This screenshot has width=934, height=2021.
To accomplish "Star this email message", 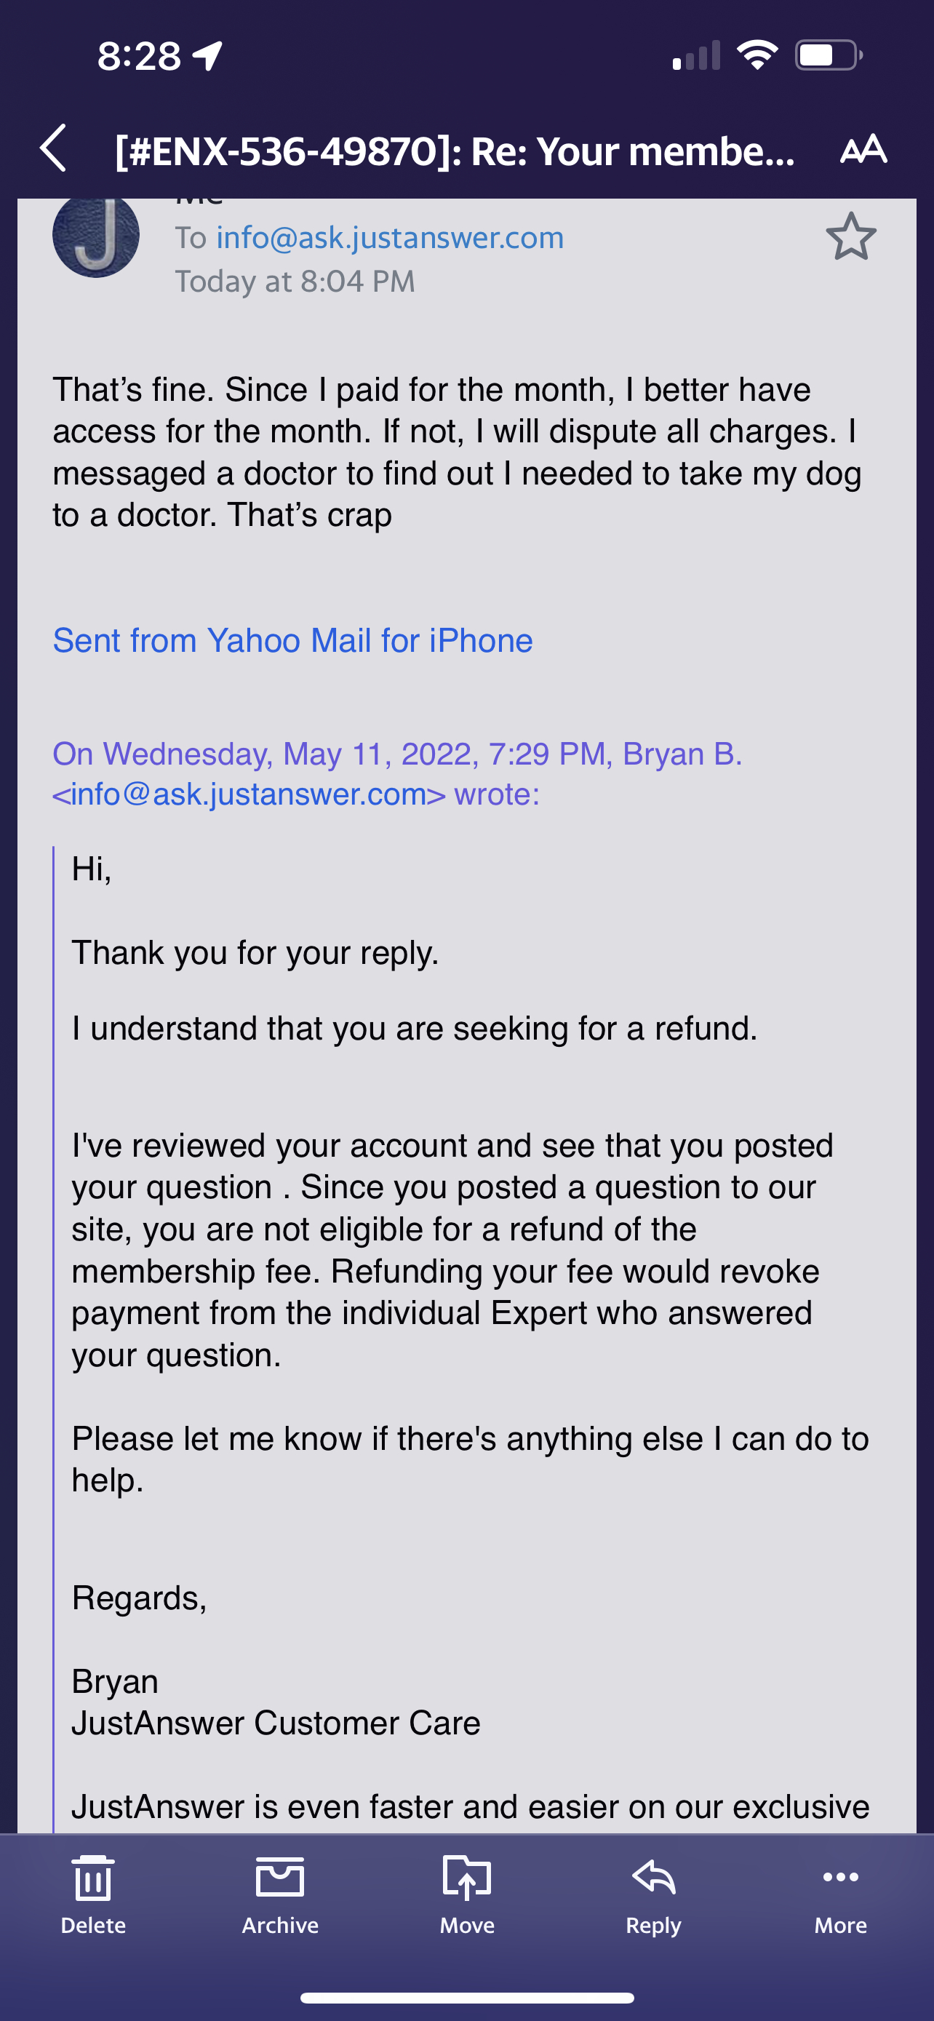I will [851, 236].
